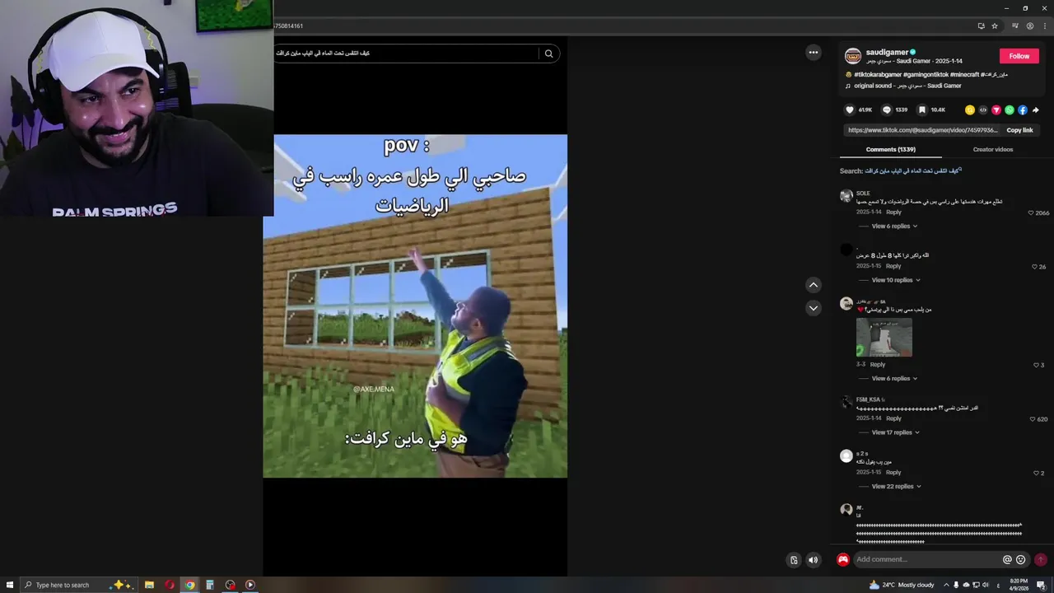Expand View 17 replies under FSM_KSA

pyautogui.click(x=896, y=432)
